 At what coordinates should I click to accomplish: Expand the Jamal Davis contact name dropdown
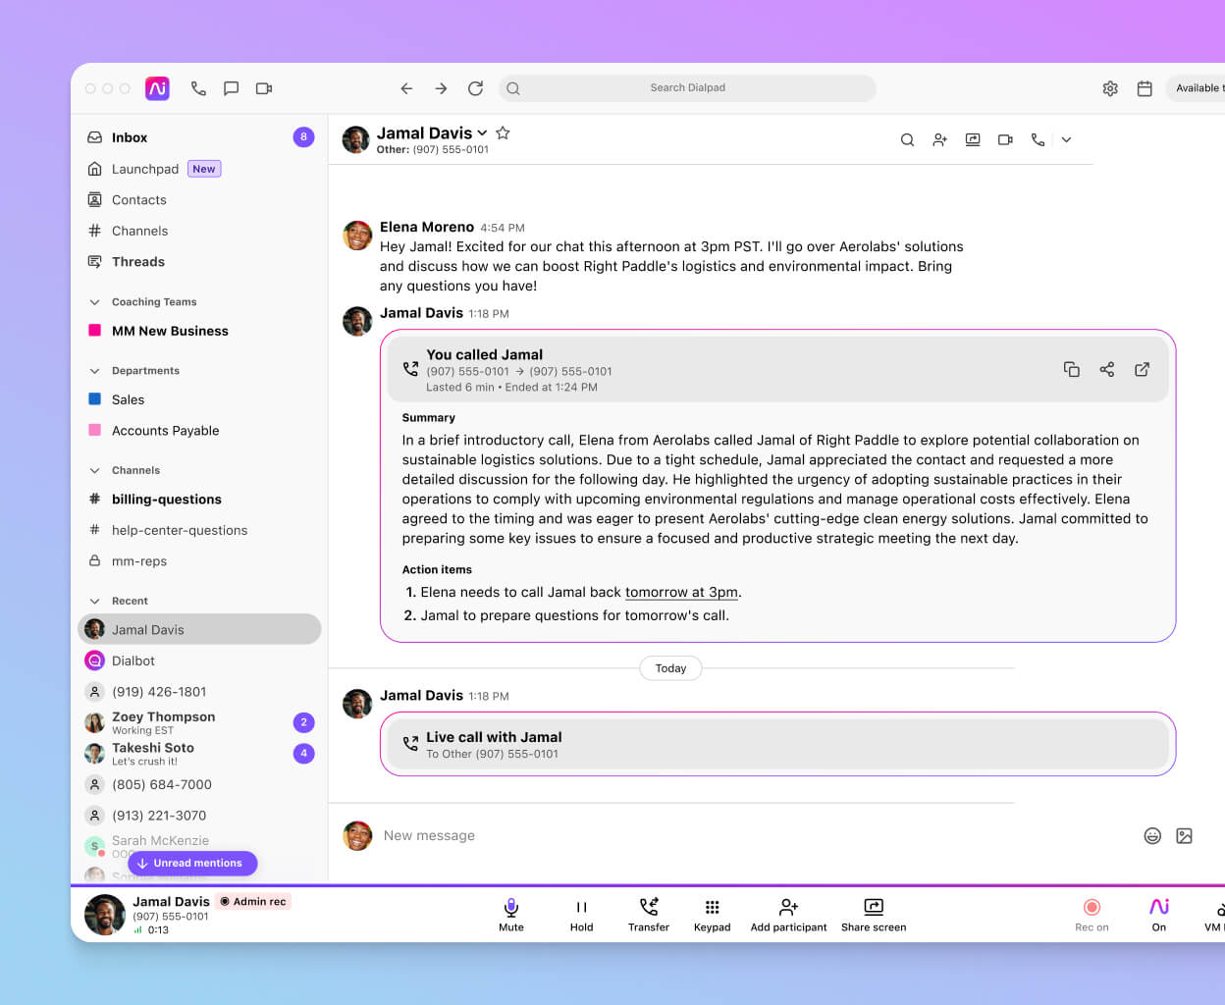[483, 132]
